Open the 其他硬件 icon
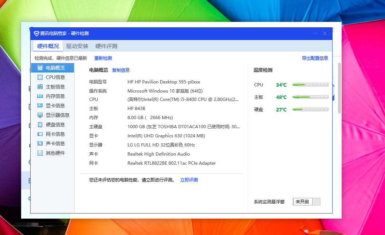 [x=40, y=153]
